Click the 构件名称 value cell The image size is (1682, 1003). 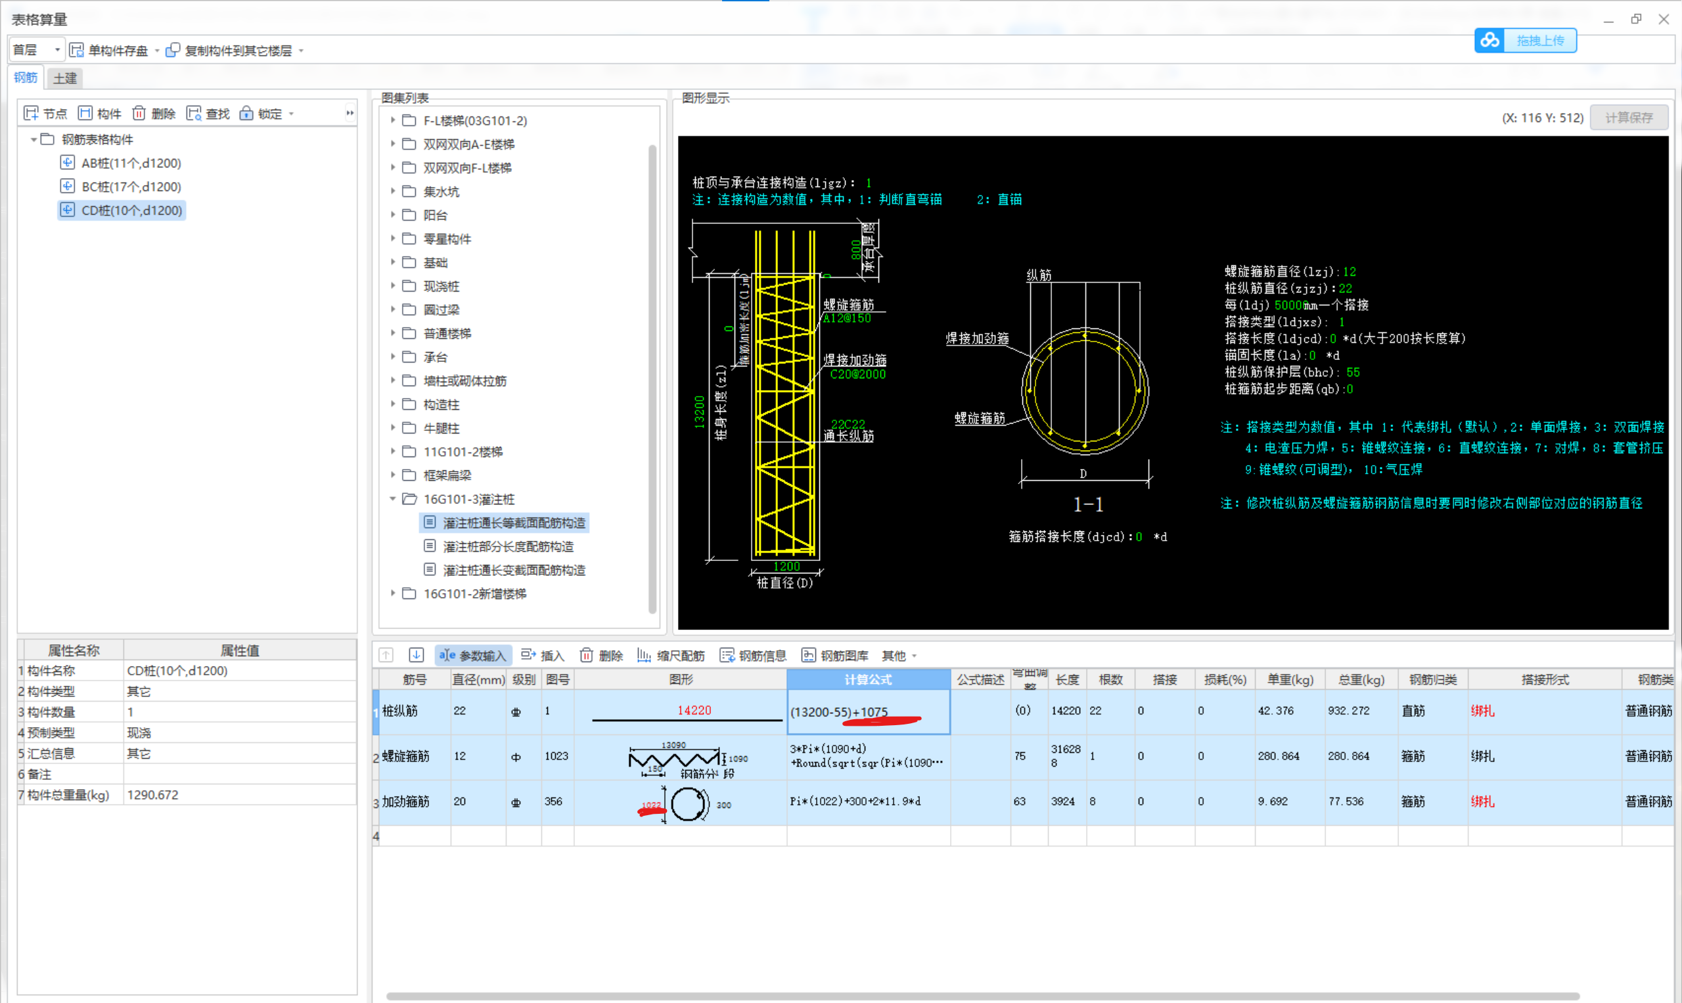pyautogui.click(x=239, y=671)
